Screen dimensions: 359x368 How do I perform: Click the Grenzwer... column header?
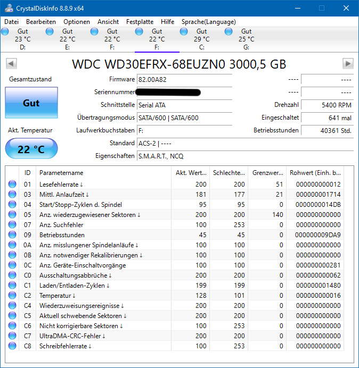point(267,173)
